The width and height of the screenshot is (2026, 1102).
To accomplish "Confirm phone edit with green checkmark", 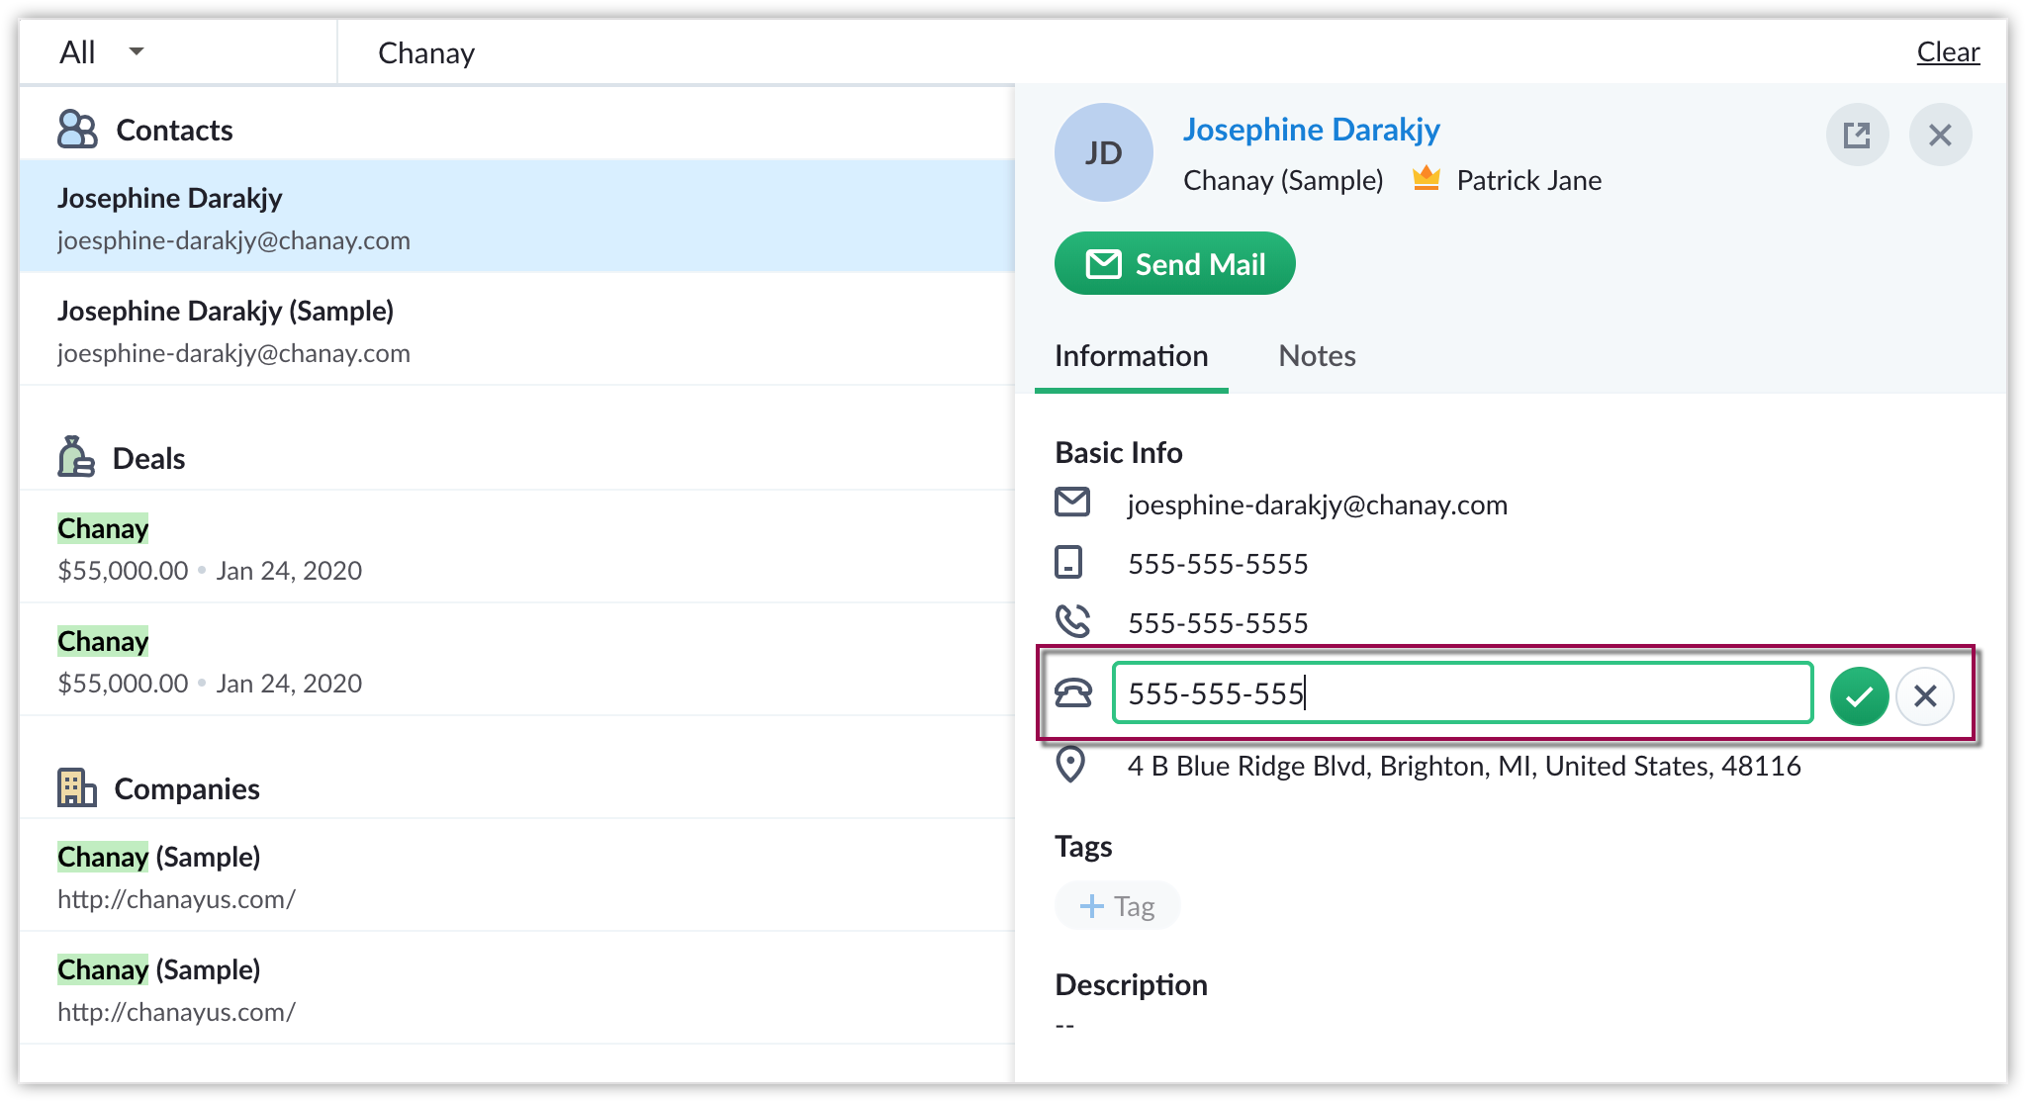I will [x=1859, y=696].
